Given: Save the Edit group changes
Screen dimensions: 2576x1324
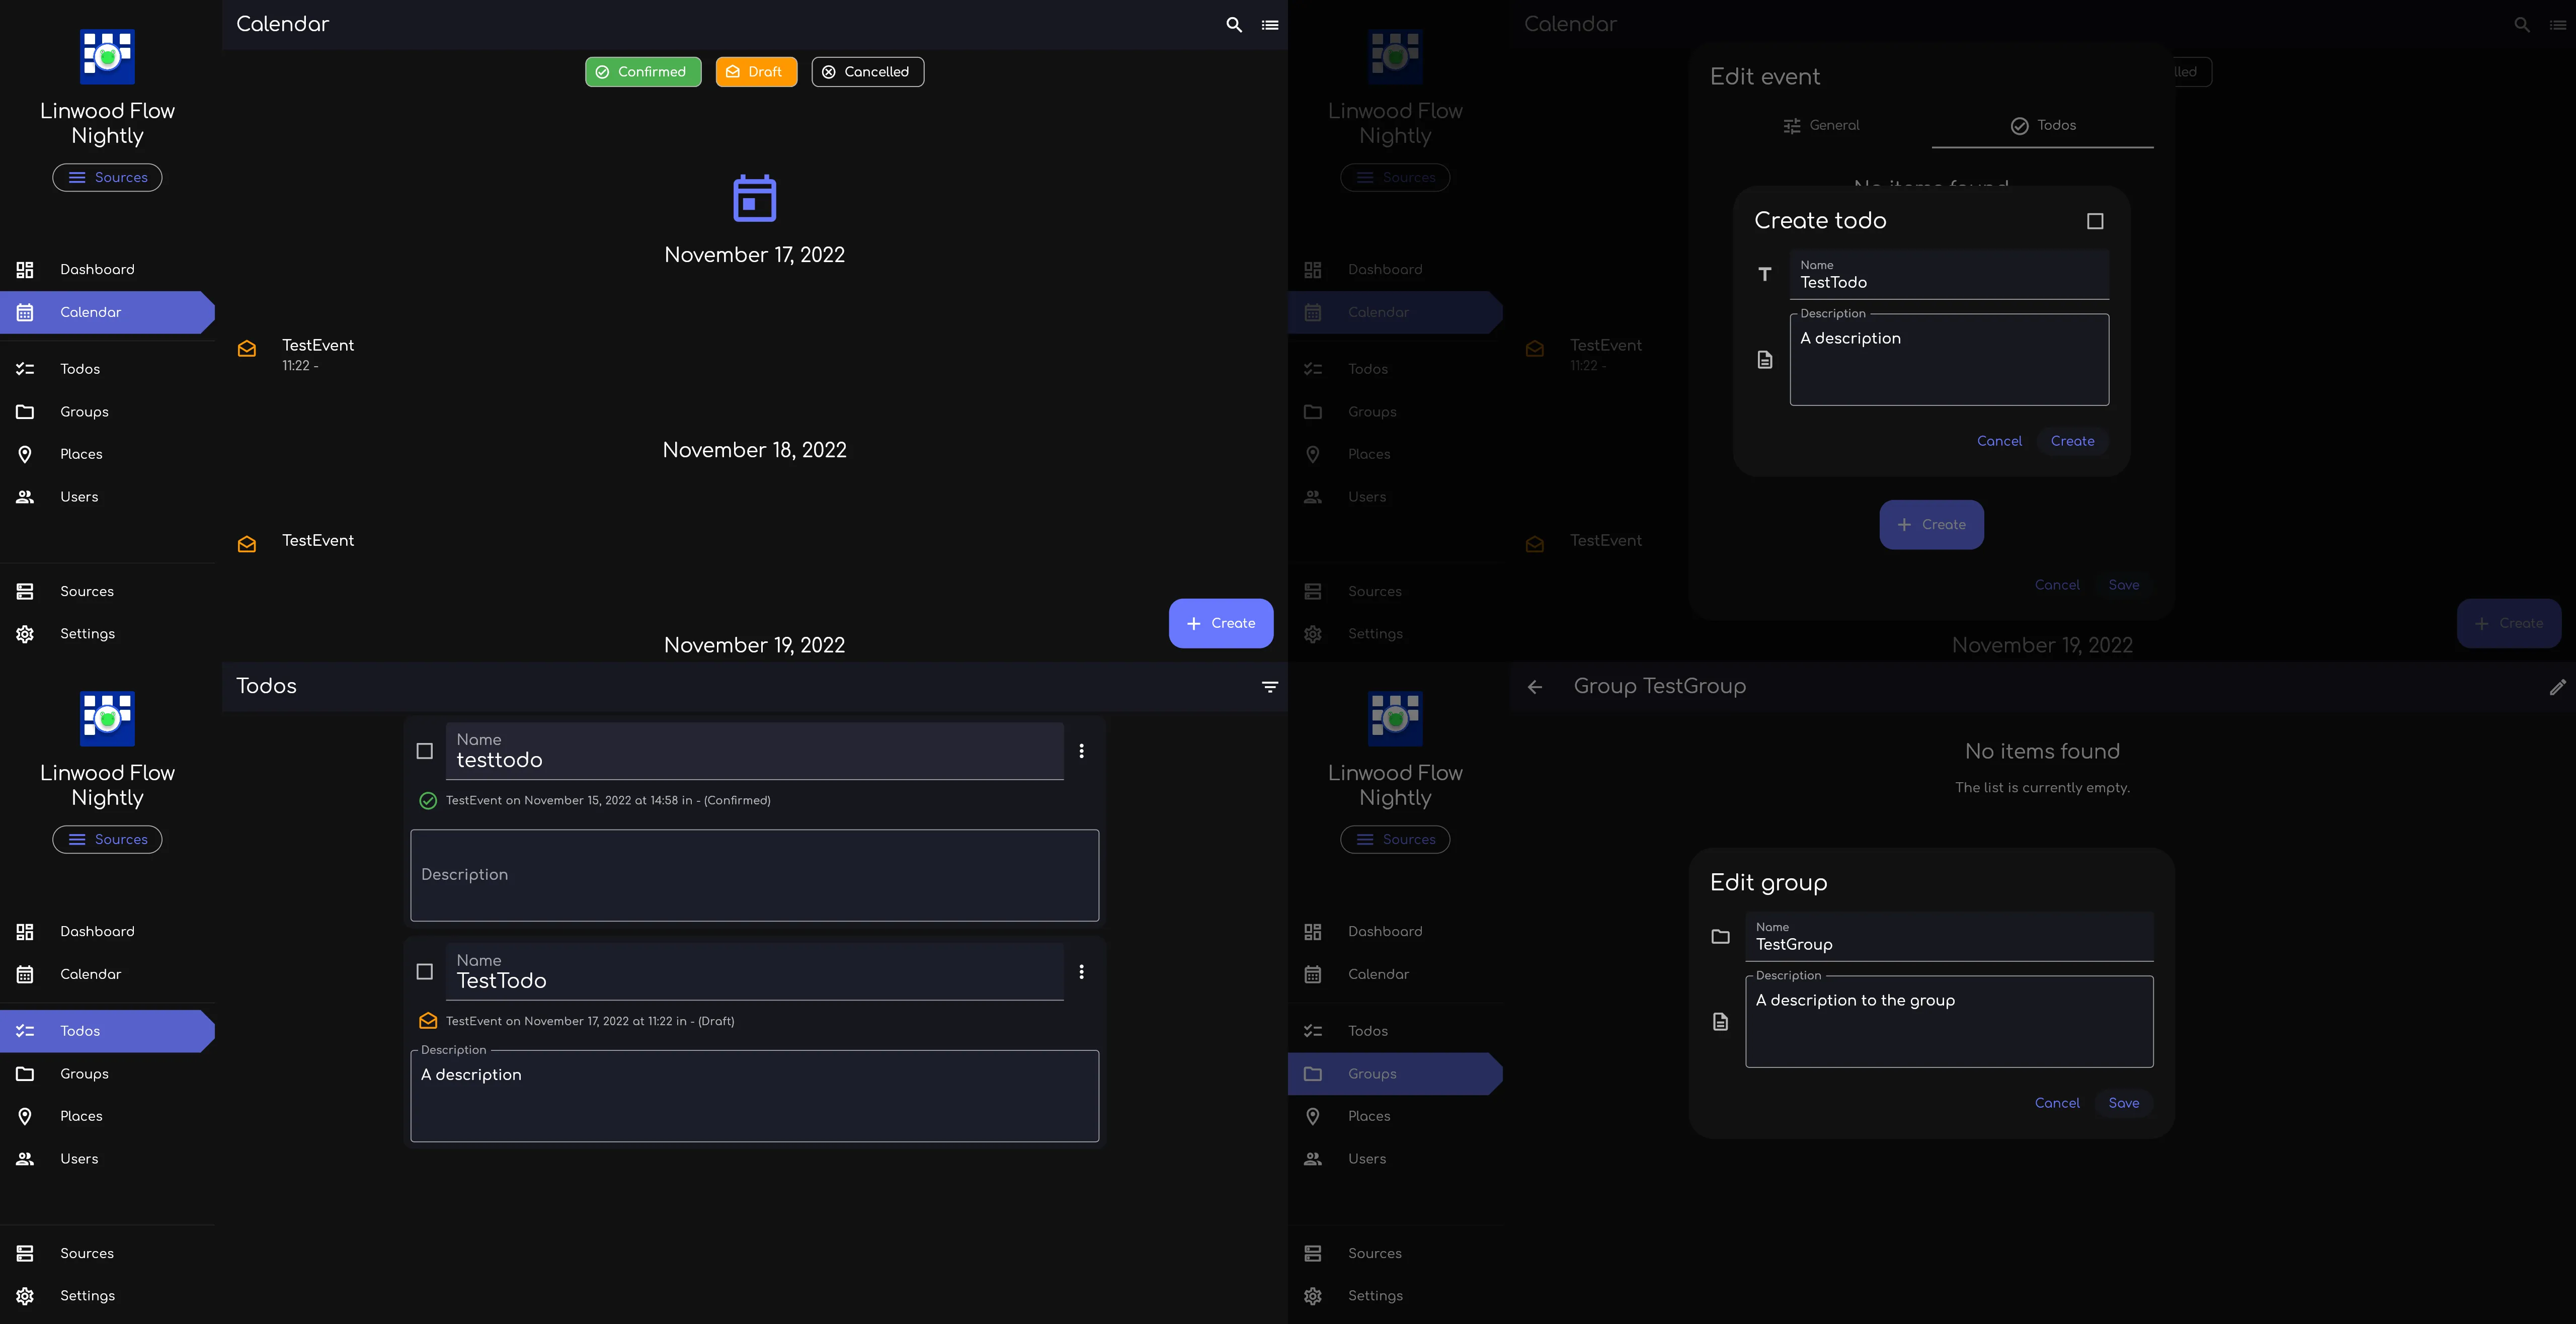Looking at the screenshot, I should (2123, 1103).
